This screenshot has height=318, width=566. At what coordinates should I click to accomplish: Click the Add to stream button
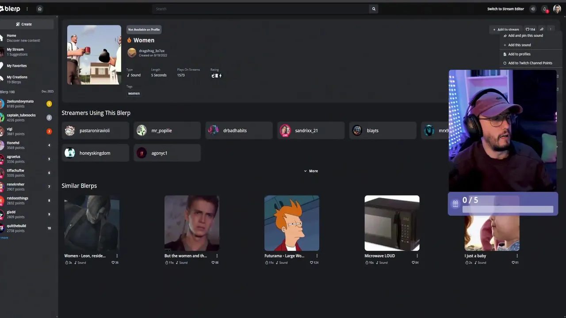point(506,30)
